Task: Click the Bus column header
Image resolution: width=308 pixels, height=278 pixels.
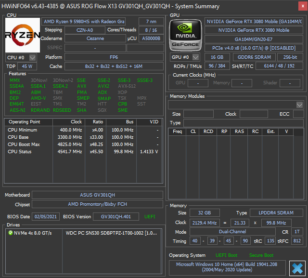Action: (x=121, y=122)
